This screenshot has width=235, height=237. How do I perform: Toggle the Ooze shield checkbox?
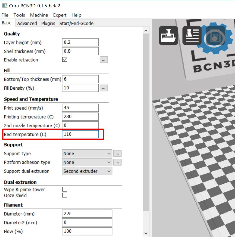(65, 195)
